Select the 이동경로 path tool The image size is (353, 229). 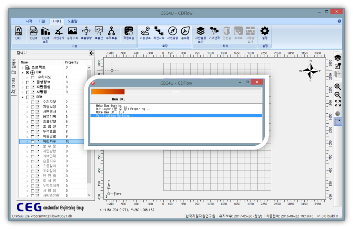[145, 33]
